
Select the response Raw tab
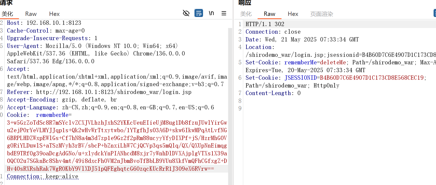click(269, 14)
